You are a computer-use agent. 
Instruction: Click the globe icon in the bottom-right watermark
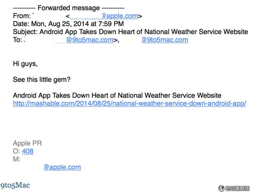(x=221, y=188)
